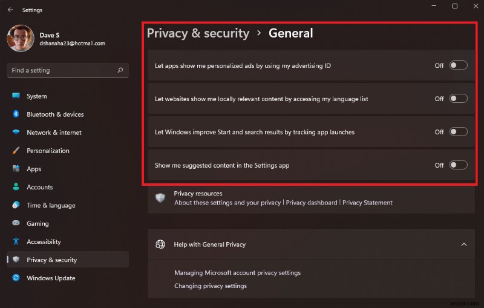Image resolution: width=484 pixels, height=308 pixels.
Task: Open Changing privacy settings link
Action: (211, 286)
